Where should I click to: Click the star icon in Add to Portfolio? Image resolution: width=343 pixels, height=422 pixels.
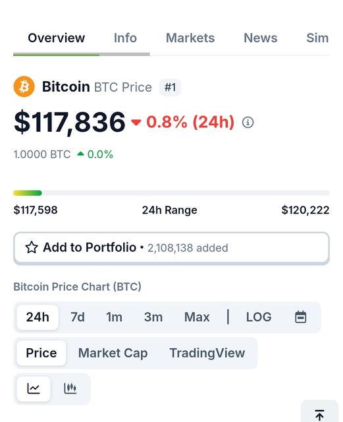32,247
